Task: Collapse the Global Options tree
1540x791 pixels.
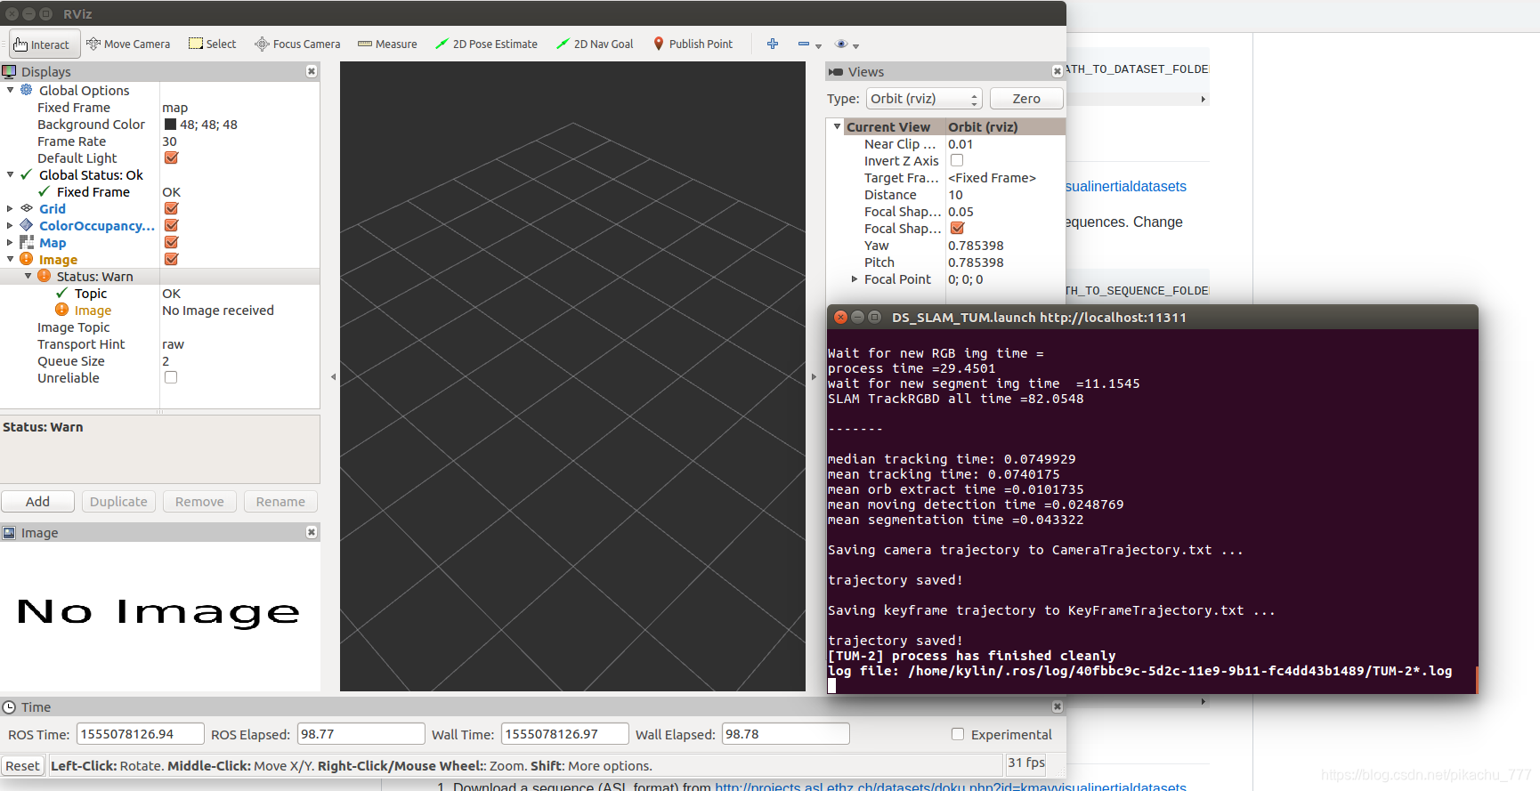Action: tap(10, 90)
